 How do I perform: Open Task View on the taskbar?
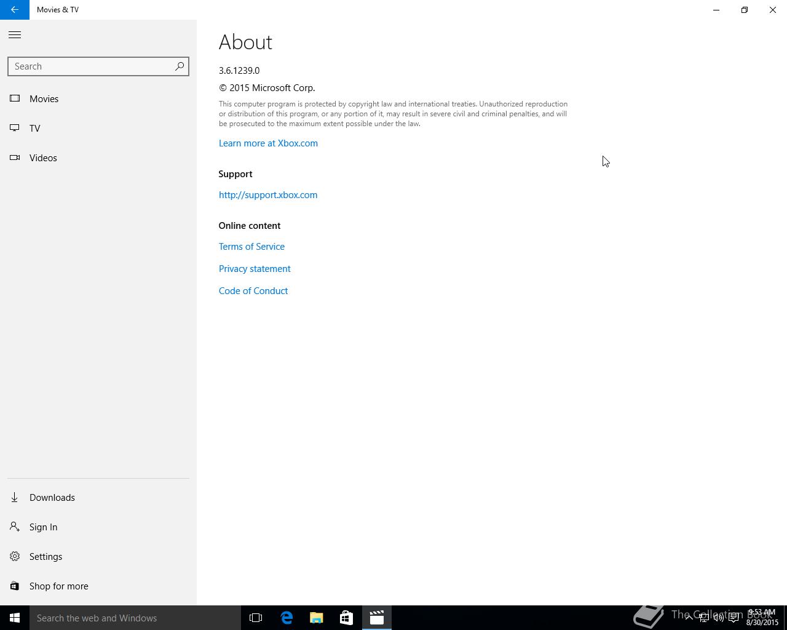coord(256,618)
